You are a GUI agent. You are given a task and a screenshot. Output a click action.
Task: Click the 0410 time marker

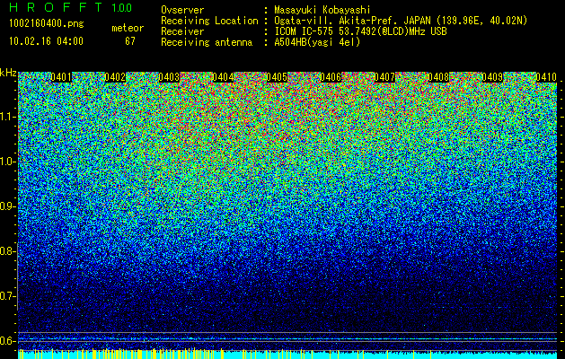click(x=546, y=77)
